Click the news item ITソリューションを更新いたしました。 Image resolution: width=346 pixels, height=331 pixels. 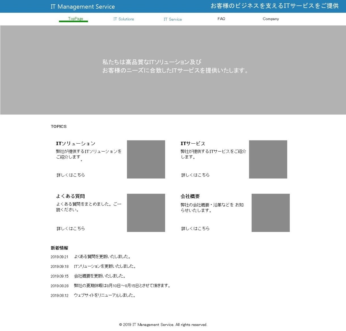point(105,266)
